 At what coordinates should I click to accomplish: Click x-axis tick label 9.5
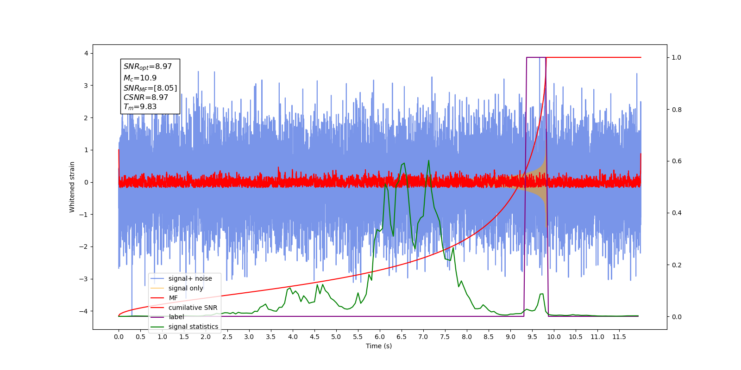[532, 337]
